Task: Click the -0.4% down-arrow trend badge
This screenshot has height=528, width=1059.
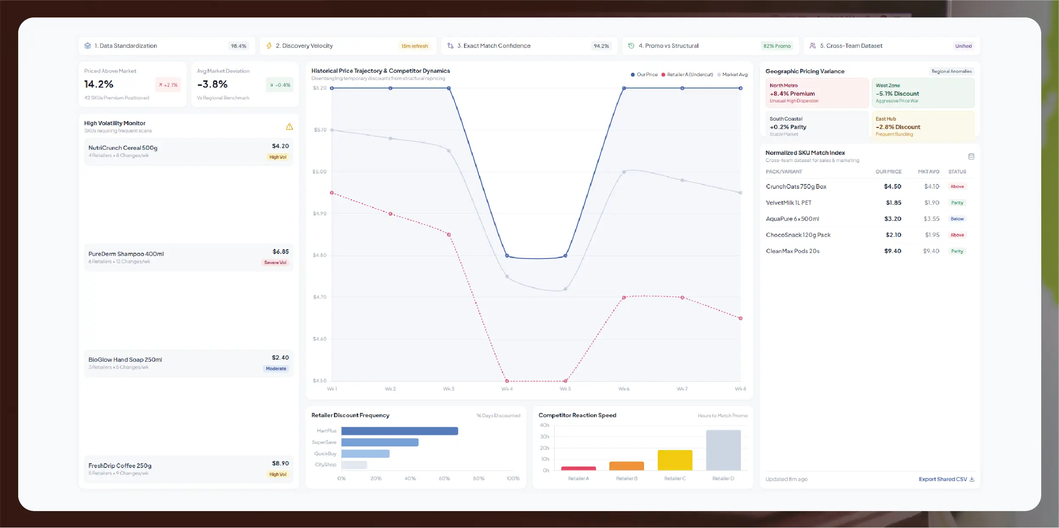Action: pos(280,85)
